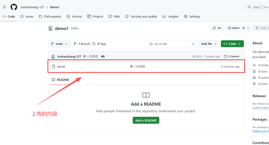This screenshot has width=269, height=145.
Task: Expand the green Code dropdown button
Action: [x=232, y=44]
